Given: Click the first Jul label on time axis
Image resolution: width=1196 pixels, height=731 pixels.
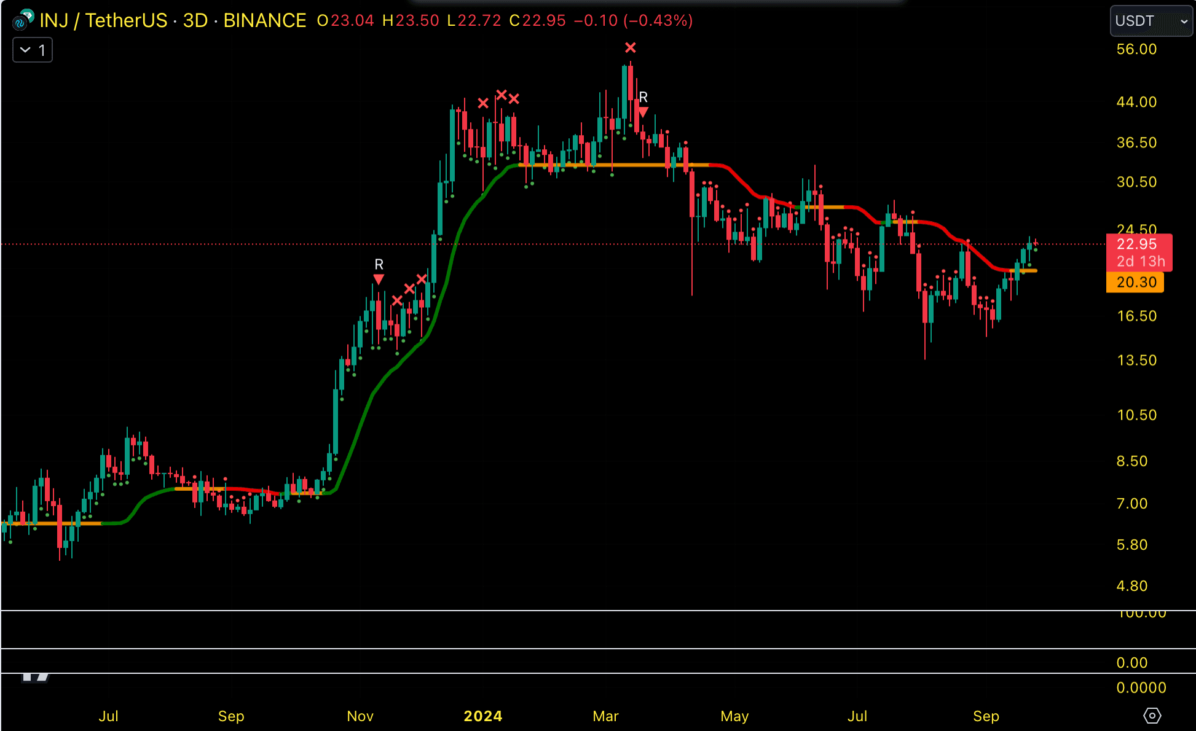Looking at the screenshot, I should click(109, 716).
